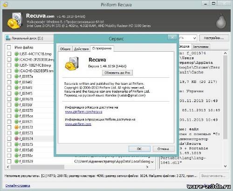Viewport: 233px width, 191px height.
Task: Switch to the Действия tab
Action: pyautogui.click(x=82, y=49)
